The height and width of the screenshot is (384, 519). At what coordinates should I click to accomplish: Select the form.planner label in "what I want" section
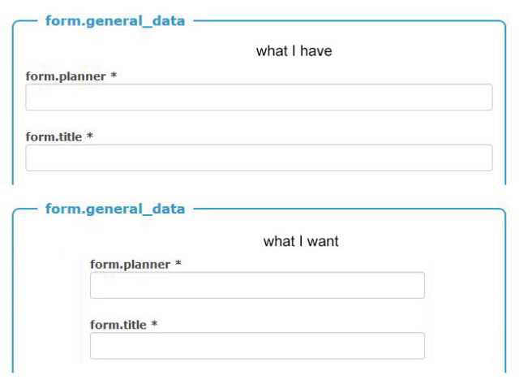coord(130,265)
